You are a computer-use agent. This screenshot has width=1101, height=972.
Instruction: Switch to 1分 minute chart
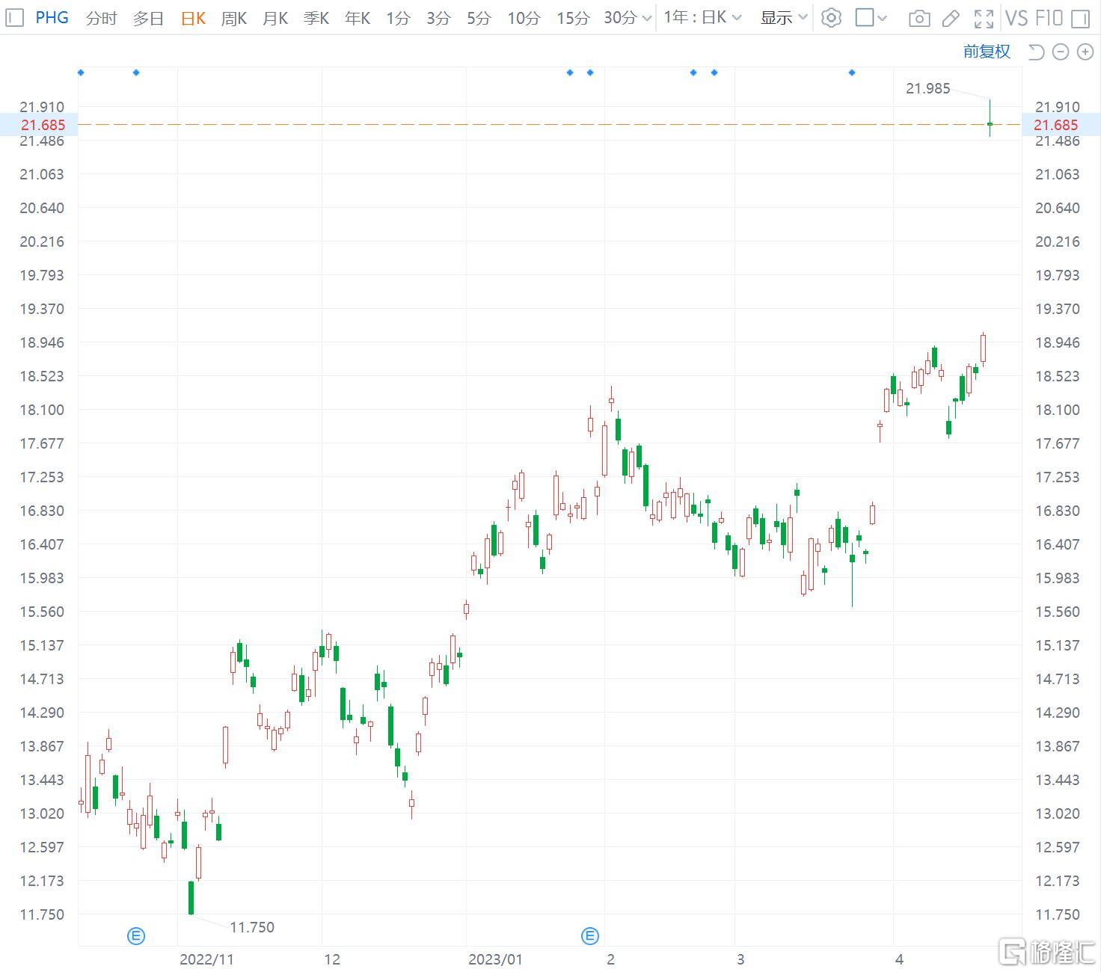coord(398,18)
